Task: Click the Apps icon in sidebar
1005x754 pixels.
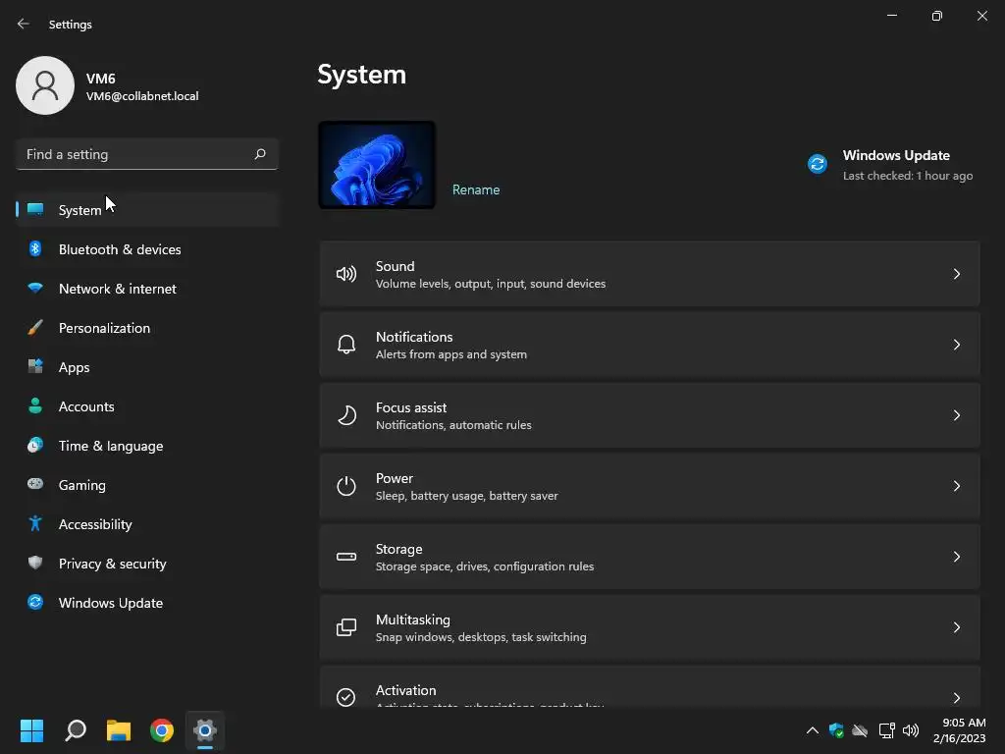Action: coord(35,366)
